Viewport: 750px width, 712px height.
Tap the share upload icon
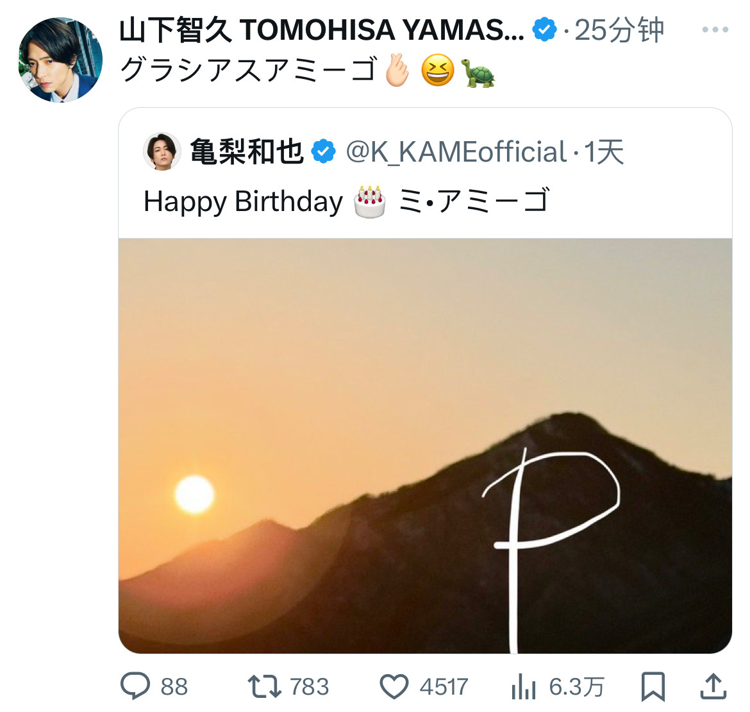point(713,686)
